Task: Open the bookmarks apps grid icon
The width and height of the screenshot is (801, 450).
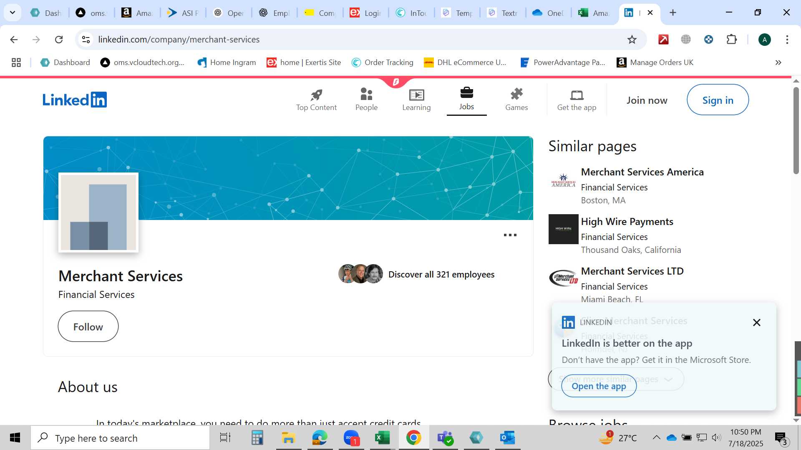Action: coord(16,62)
